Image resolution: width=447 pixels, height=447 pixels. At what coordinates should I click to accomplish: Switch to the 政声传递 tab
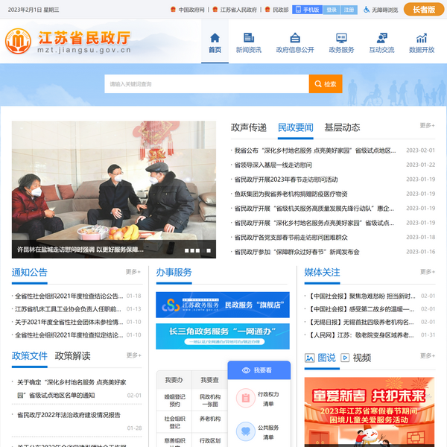[x=249, y=127]
